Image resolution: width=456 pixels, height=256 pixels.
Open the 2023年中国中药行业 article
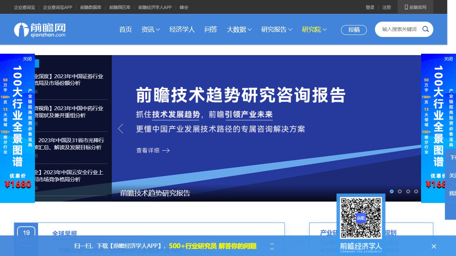tap(69, 112)
